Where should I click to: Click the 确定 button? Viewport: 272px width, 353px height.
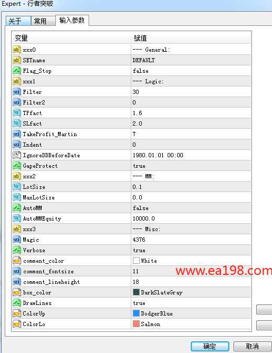tap(210, 346)
